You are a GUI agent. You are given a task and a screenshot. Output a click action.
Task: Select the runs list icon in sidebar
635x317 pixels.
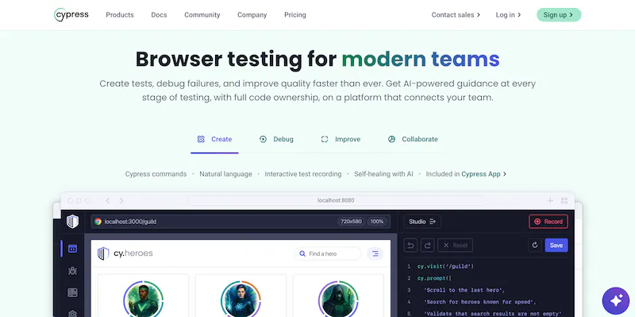72,292
